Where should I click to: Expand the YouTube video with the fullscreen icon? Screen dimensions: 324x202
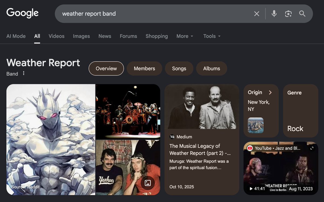coord(312,148)
